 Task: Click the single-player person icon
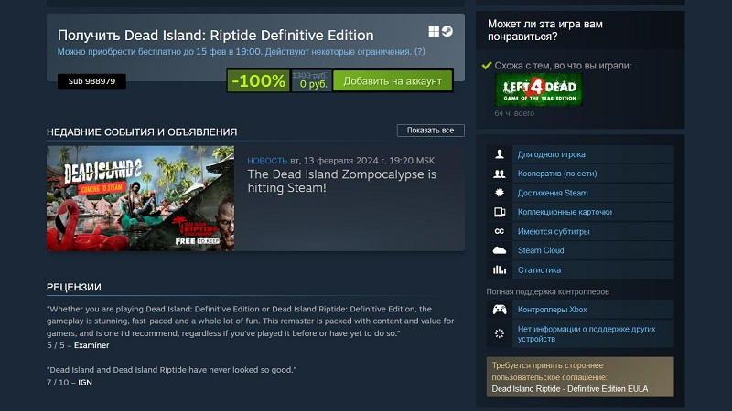tap(499, 154)
